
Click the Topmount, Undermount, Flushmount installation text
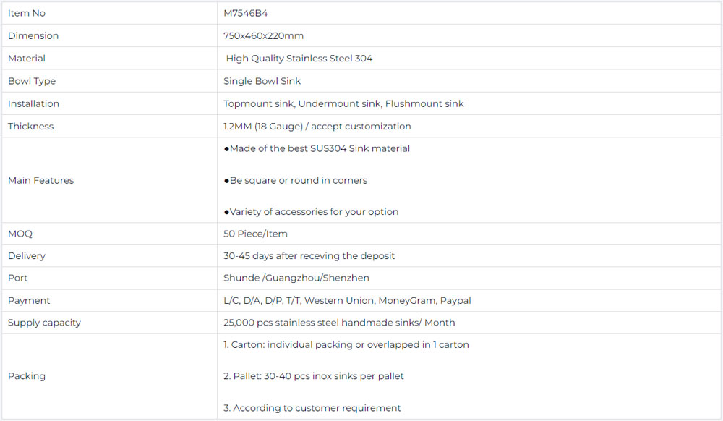[343, 103]
